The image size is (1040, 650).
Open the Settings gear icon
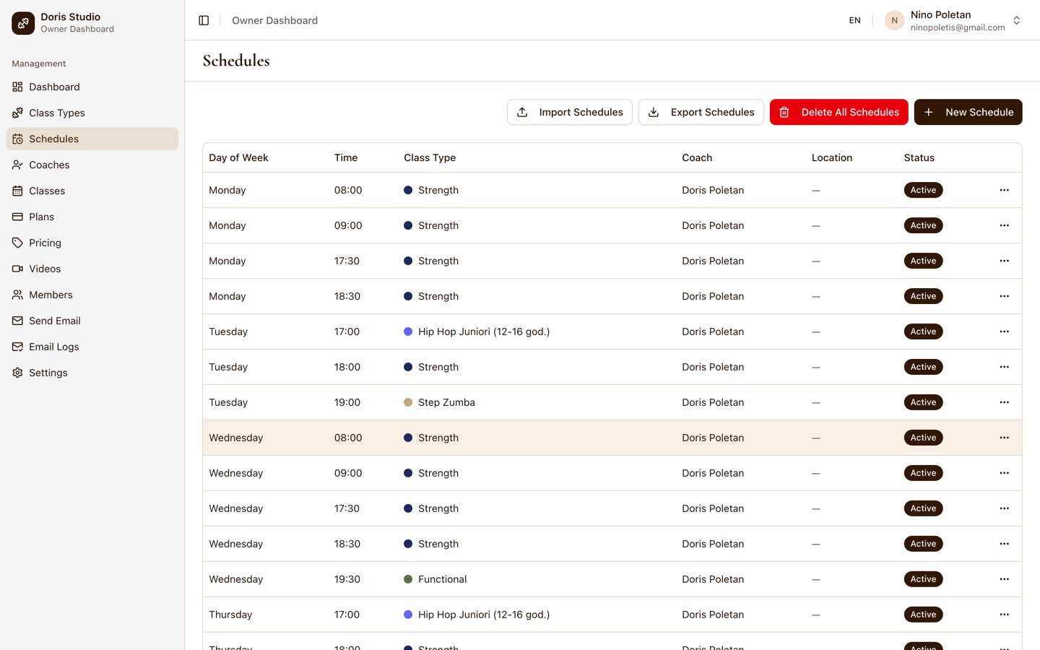pyautogui.click(x=17, y=373)
